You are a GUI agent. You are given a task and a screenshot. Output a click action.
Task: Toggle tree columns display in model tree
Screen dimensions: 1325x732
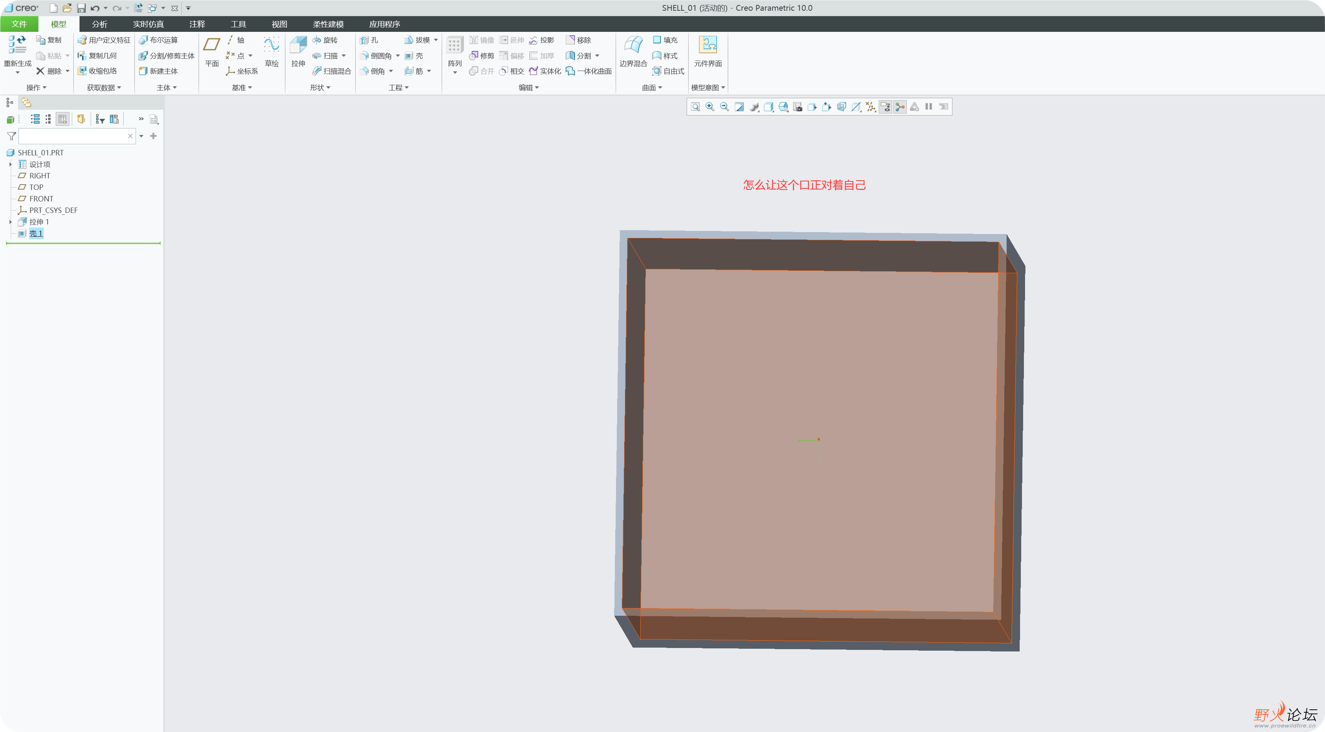coord(62,119)
